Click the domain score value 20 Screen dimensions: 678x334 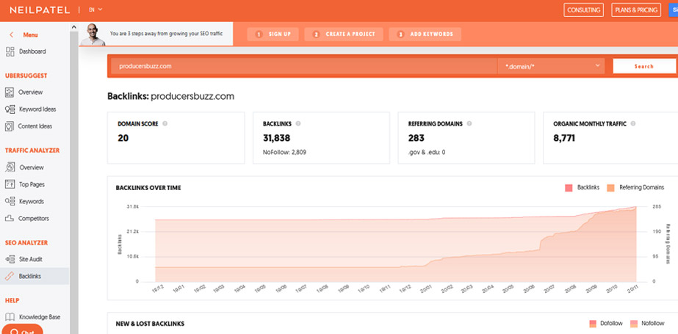[123, 138]
